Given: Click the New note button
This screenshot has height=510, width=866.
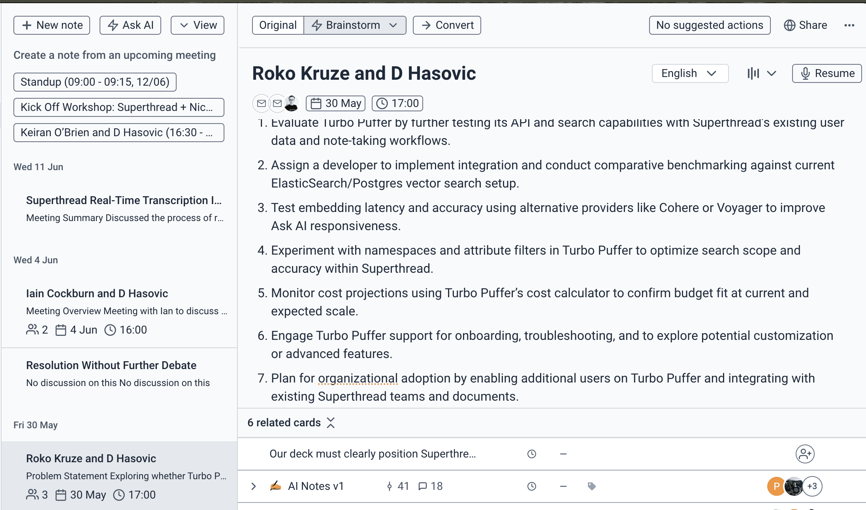Looking at the screenshot, I should [52, 25].
